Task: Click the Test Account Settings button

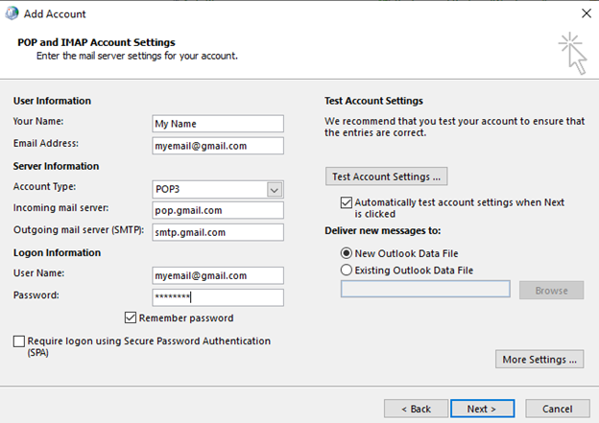Action: tap(386, 176)
